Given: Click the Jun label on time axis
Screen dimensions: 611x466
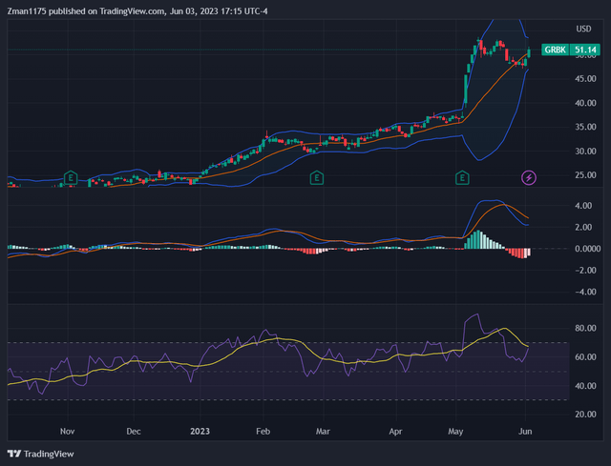Looking at the screenshot, I should [525, 432].
